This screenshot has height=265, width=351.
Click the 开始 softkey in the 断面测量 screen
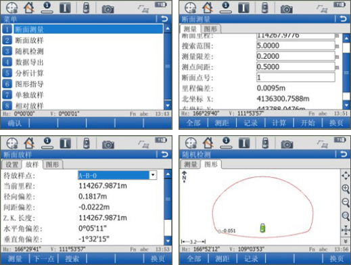308,123
